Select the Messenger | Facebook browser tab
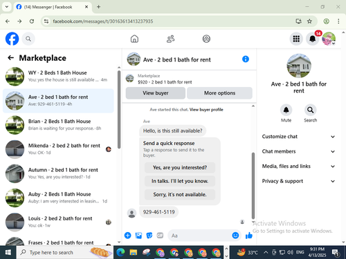 pyautogui.click(x=53, y=7)
